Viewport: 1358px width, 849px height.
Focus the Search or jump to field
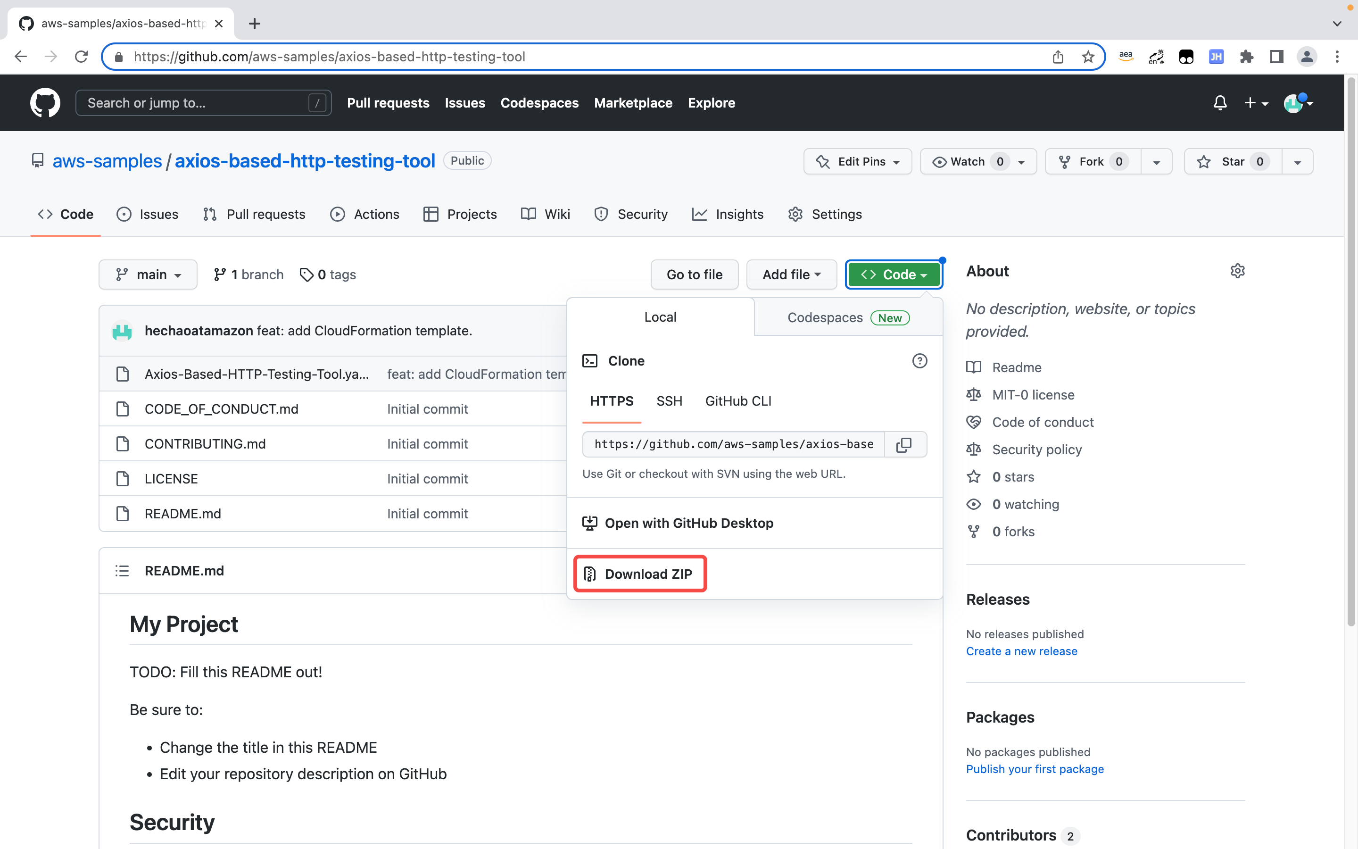click(203, 103)
